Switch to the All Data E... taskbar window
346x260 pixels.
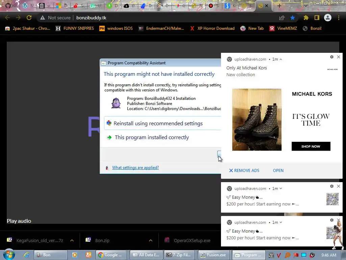coord(147,255)
